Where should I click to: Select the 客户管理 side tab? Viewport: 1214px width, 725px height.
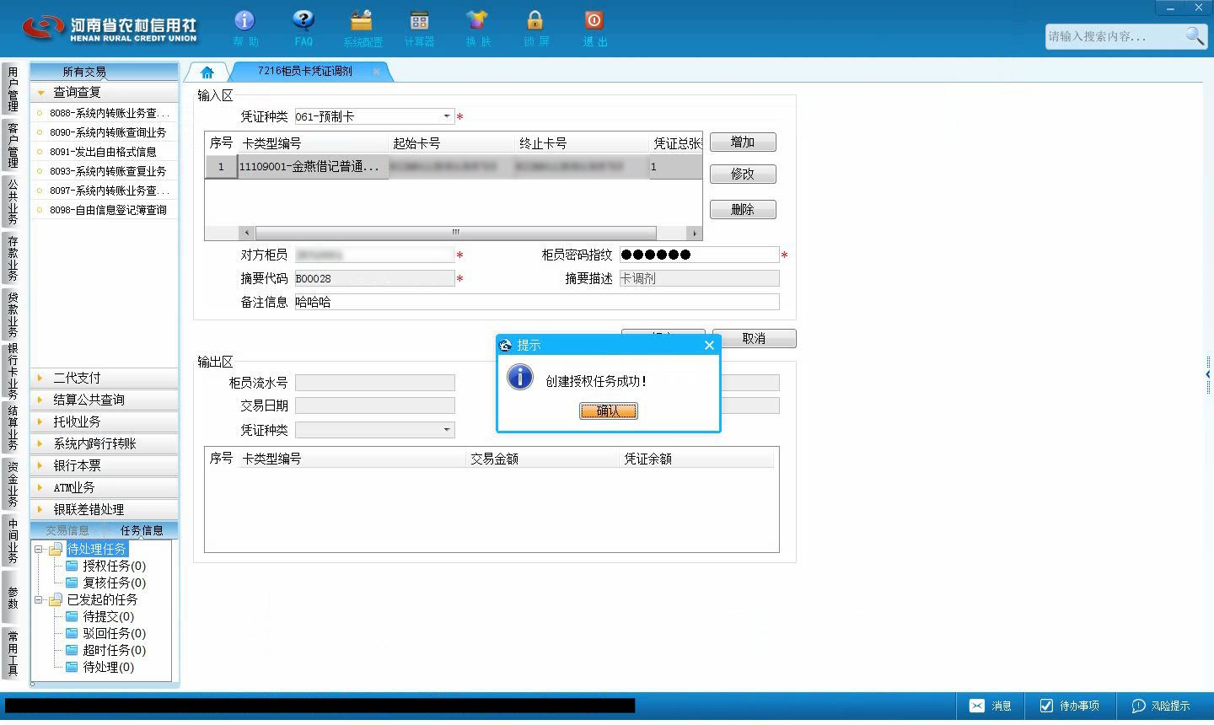click(x=13, y=145)
